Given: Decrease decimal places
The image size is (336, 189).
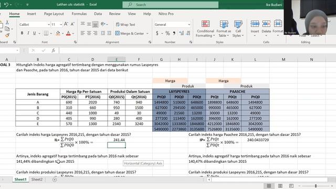Looking at the screenshot, I should pos(188,33).
